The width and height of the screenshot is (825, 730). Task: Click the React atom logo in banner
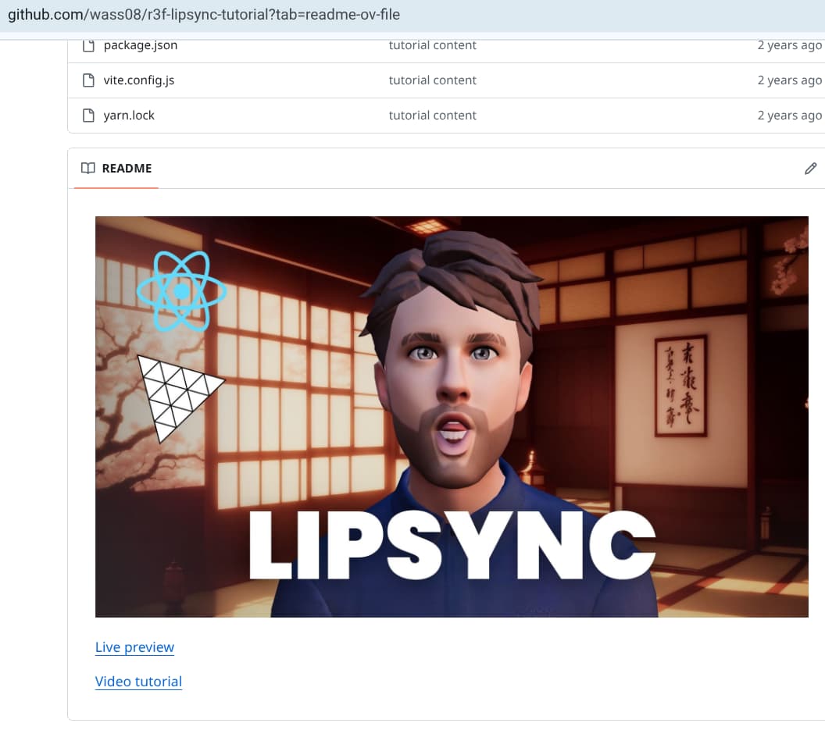point(181,291)
